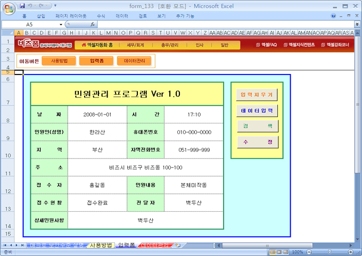Click the 검색 button
362x256 pixels.
pyautogui.click(x=257, y=126)
